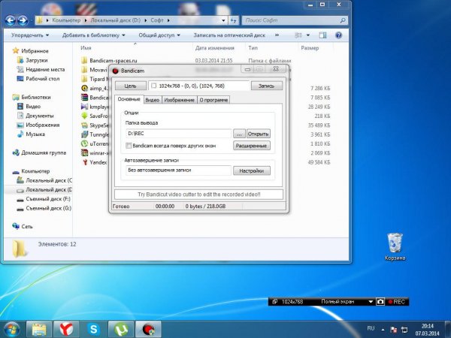Viewport: 451px width, 338px height.
Task: Open the Bandicam-spaces.ru folder
Action: pyautogui.click(x=114, y=61)
